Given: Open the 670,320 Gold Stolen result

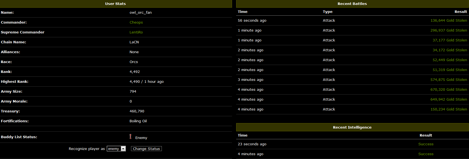Looking at the screenshot, I should tap(448, 90).
